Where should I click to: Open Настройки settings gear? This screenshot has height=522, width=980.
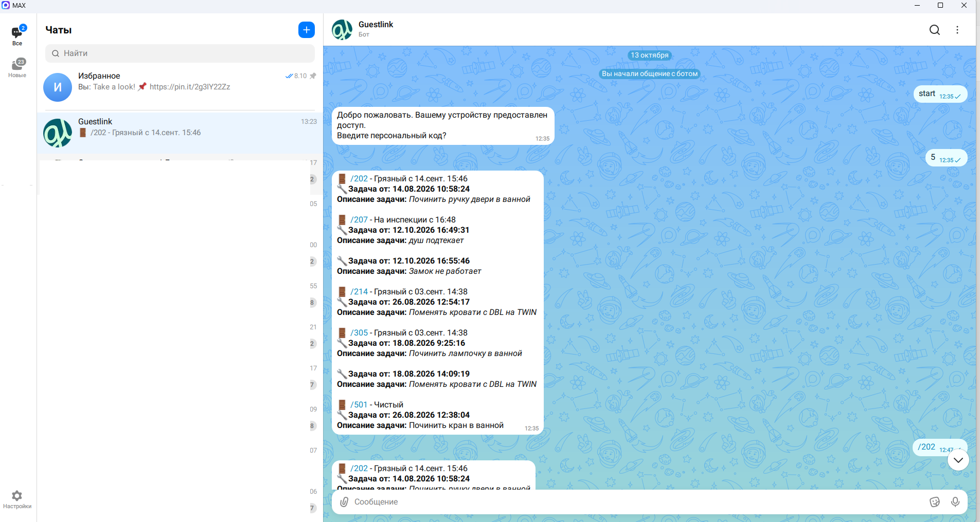[x=17, y=499]
